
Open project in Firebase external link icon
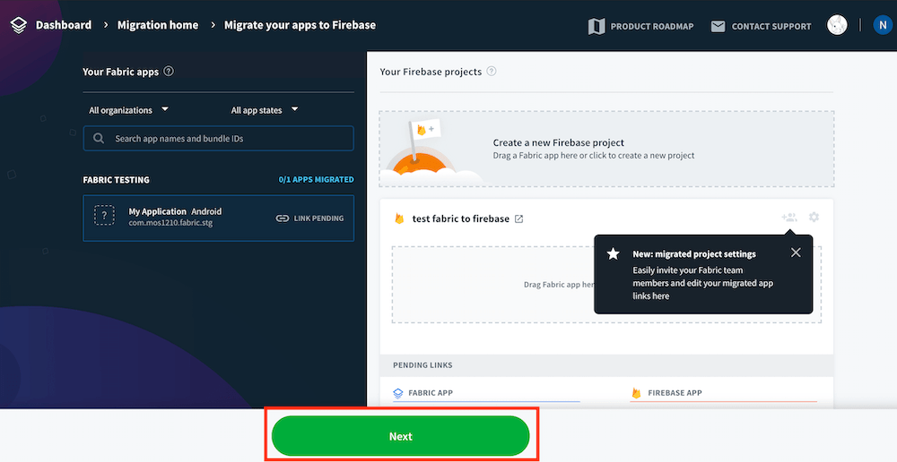coord(518,218)
